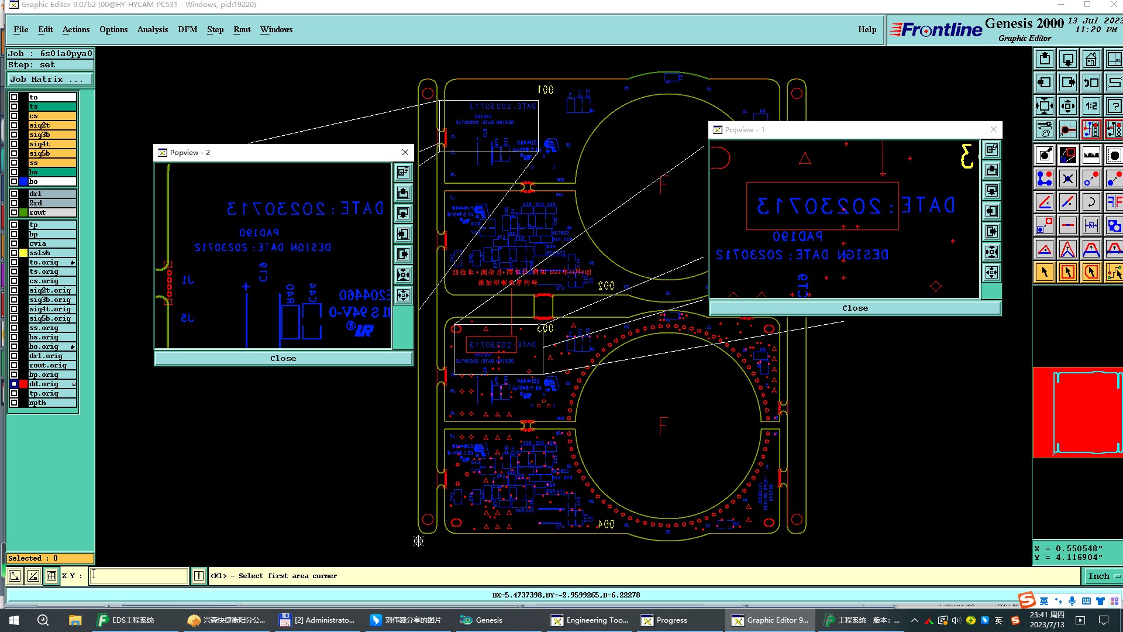Expand the dd.orig layer marker
Screen dimensions: 1123x632
(74, 384)
